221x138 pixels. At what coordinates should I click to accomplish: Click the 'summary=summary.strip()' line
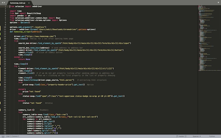click(x=39, y=124)
